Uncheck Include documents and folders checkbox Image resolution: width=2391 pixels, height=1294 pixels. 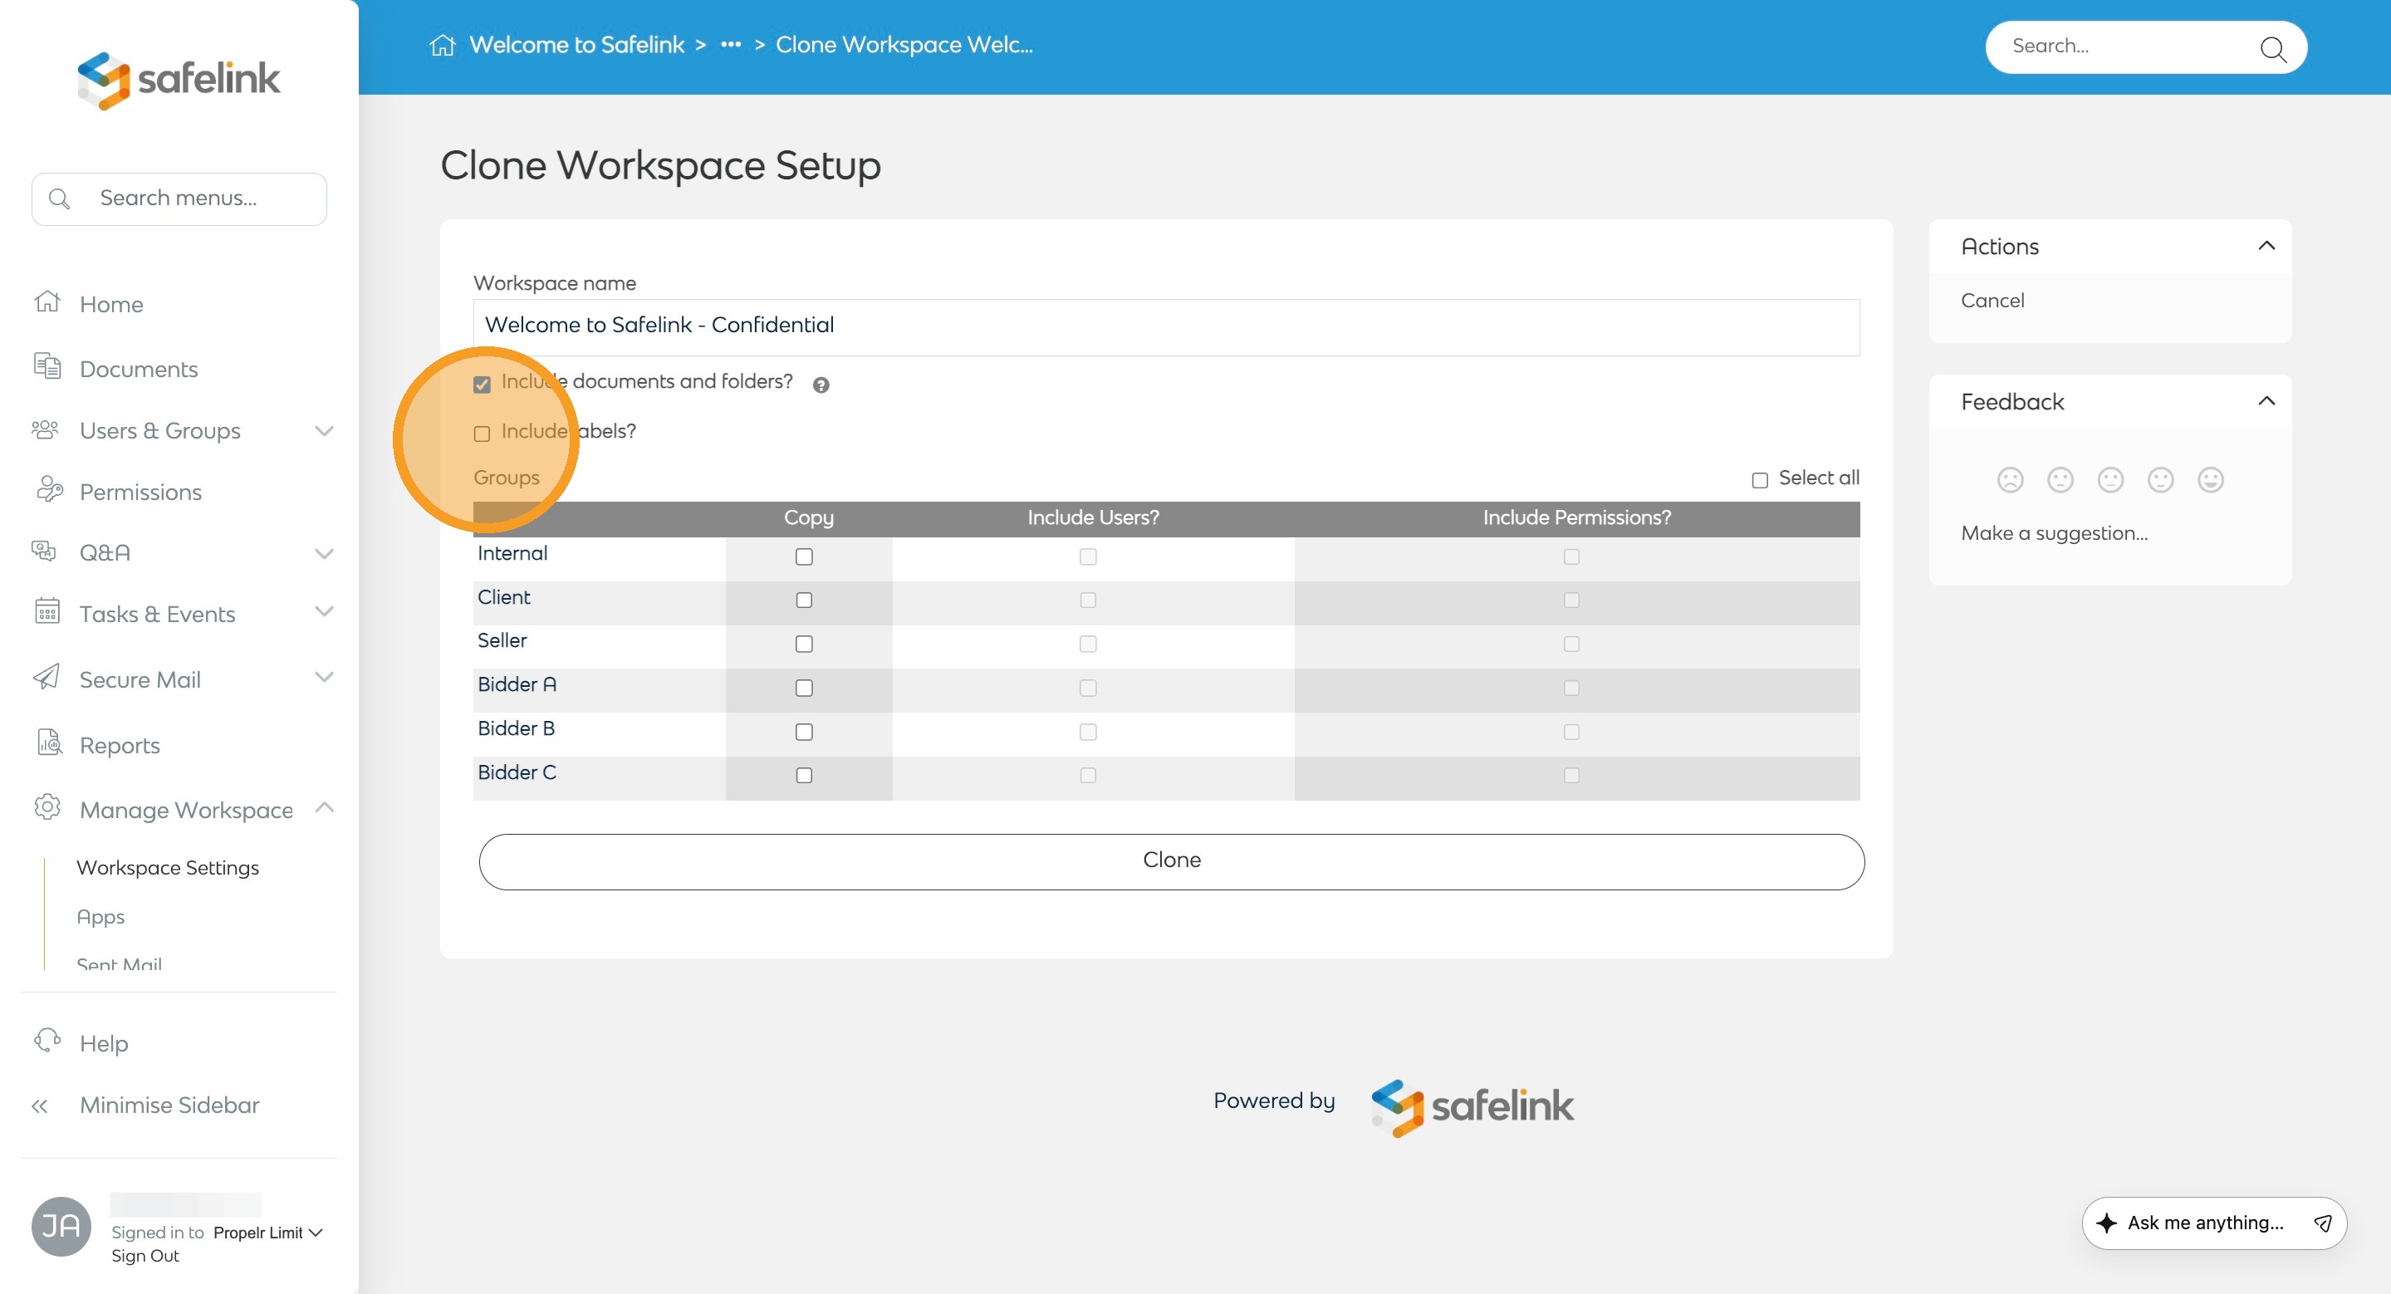point(482,385)
